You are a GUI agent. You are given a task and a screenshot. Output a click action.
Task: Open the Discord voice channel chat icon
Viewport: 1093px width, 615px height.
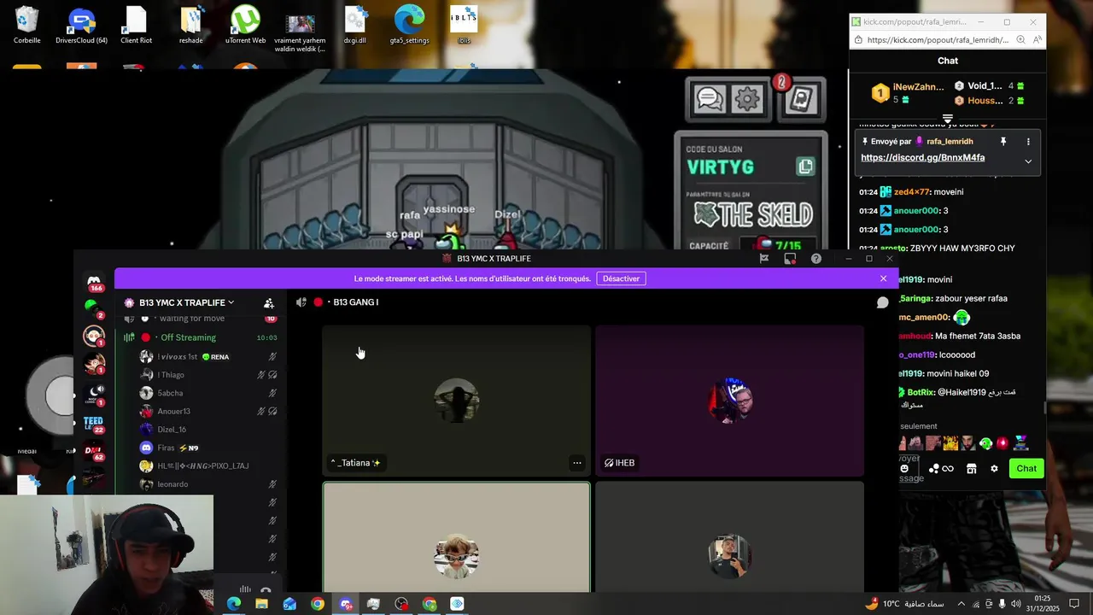coord(883,302)
